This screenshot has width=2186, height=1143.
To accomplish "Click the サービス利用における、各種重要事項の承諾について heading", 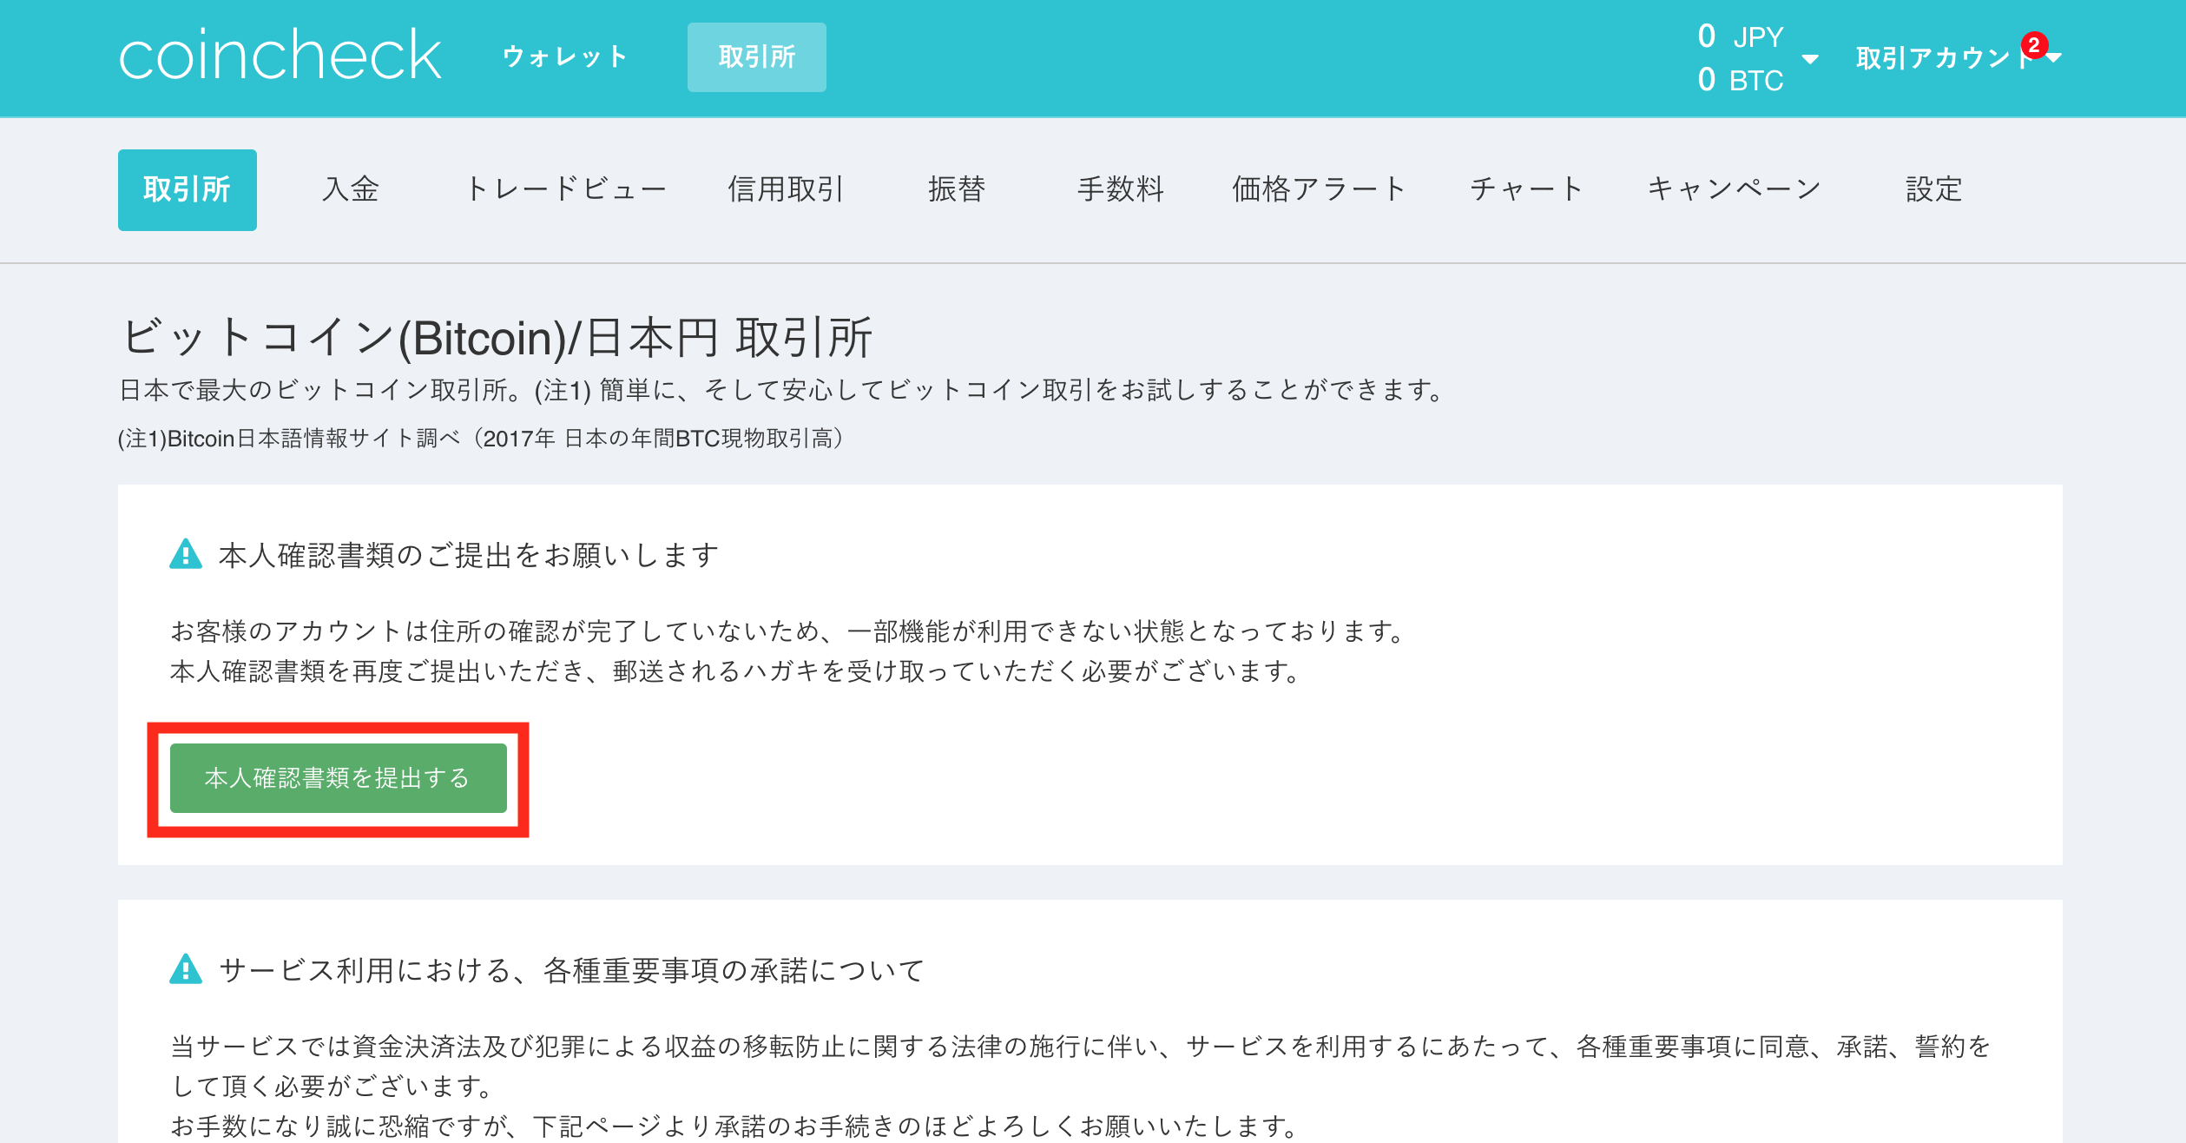I will [572, 969].
